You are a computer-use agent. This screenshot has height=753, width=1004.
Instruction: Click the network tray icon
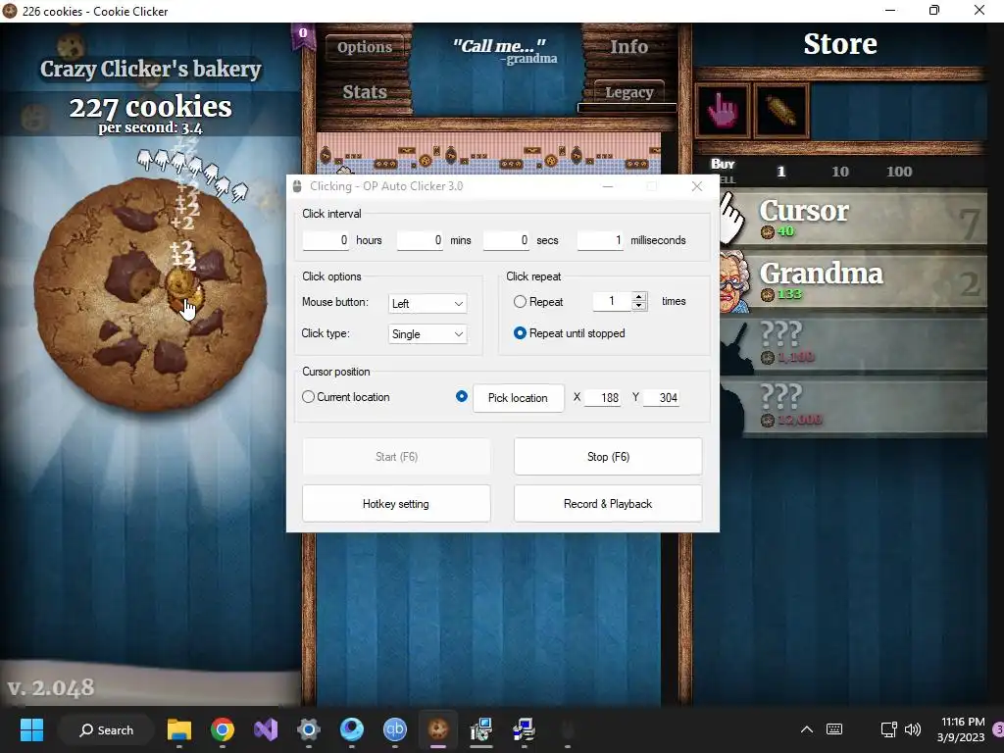point(888,729)
